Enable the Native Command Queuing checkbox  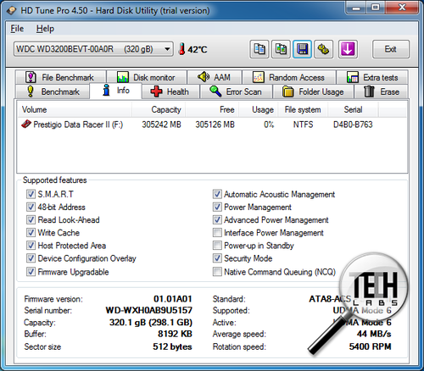[217, 272]
